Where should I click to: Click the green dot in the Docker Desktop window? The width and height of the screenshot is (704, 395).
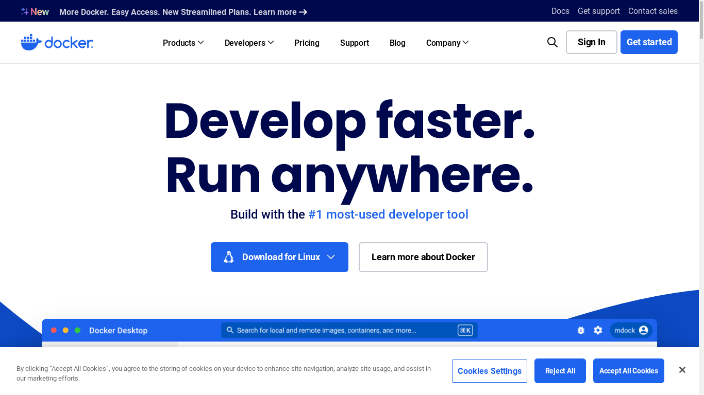point(77,330)
